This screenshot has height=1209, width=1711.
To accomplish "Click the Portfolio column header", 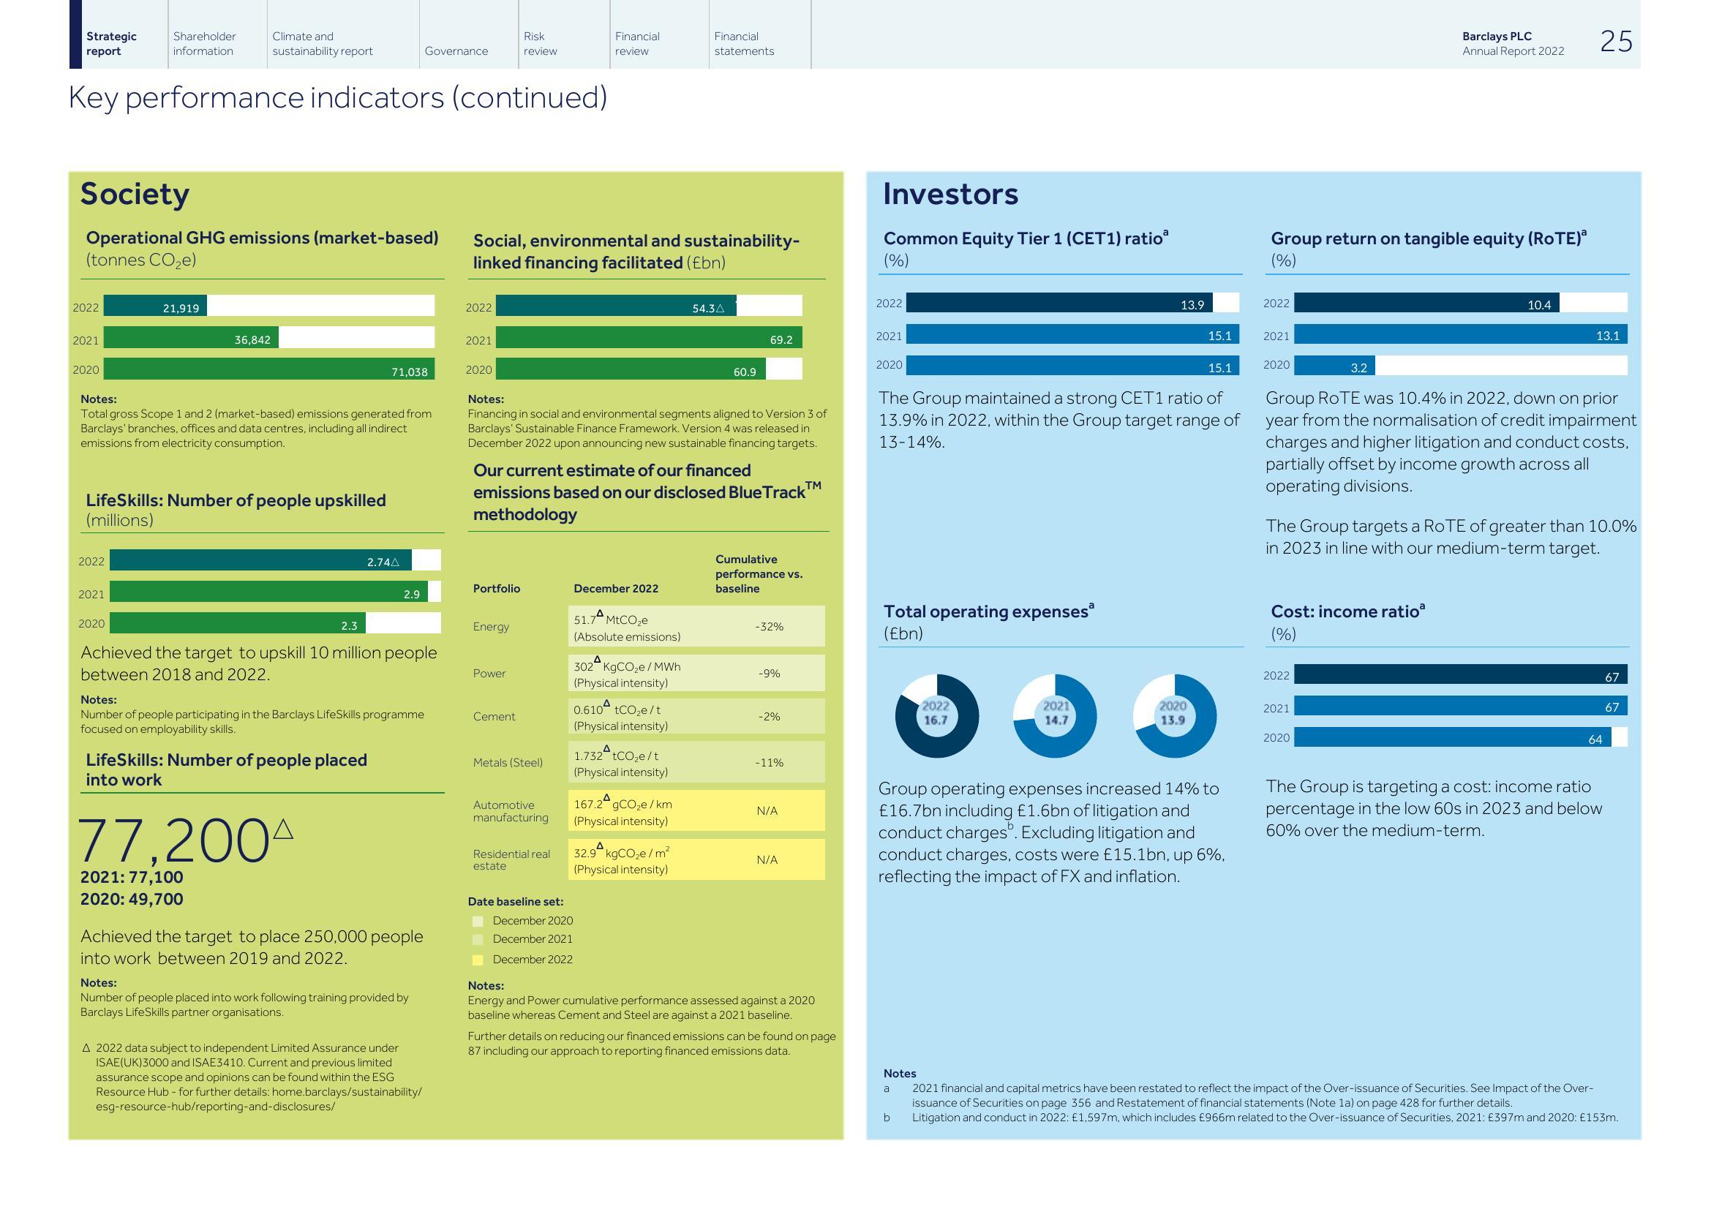I will (496, 589).
